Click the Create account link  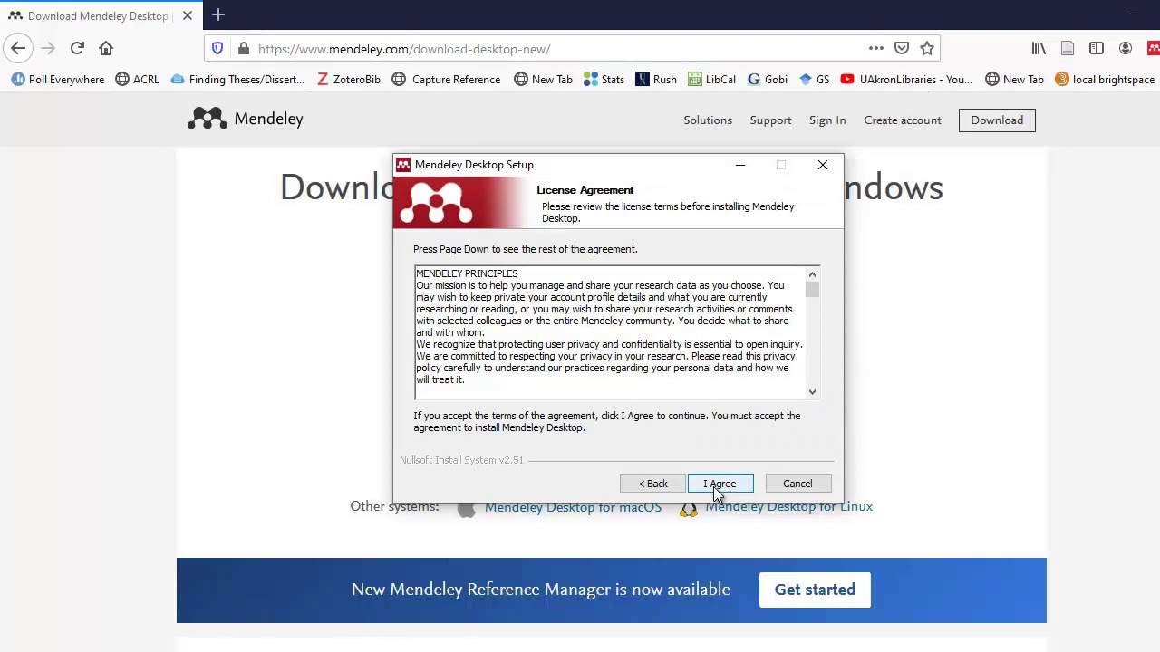[x=903, y=120]
